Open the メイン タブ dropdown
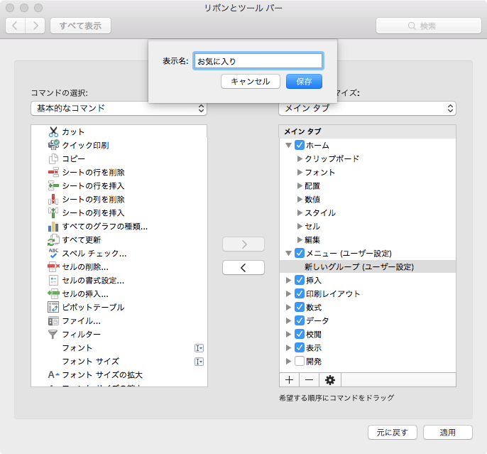 (367, 109)
